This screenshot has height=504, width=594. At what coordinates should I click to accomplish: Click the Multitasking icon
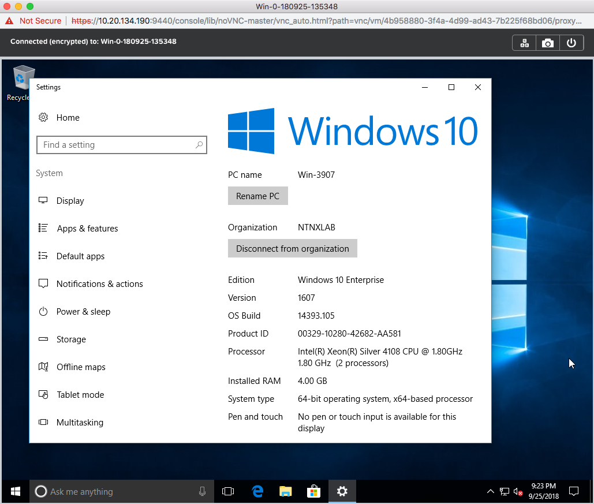tap(43, 422)
